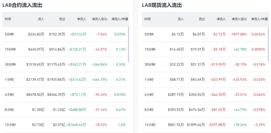
Task: Select 30分钟 row label in 现货 table
Action: click(150, 65)
